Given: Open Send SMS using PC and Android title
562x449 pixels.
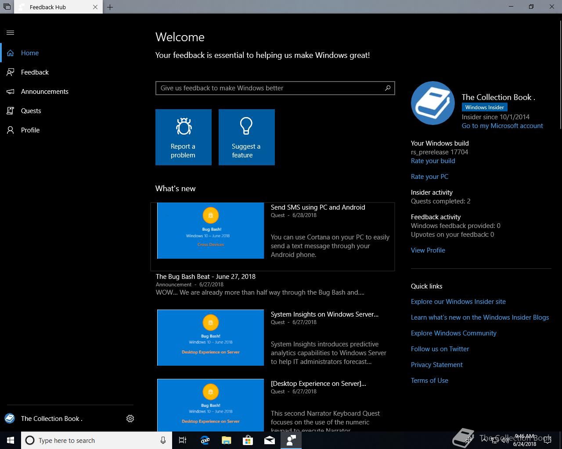Looking at the screenshot, I should click(x=318, y=207).
